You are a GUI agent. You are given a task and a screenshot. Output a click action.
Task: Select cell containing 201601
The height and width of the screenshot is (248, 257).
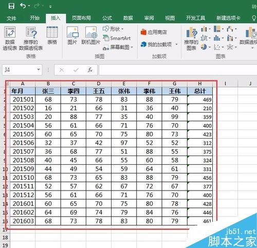click(x=23, y=204)
